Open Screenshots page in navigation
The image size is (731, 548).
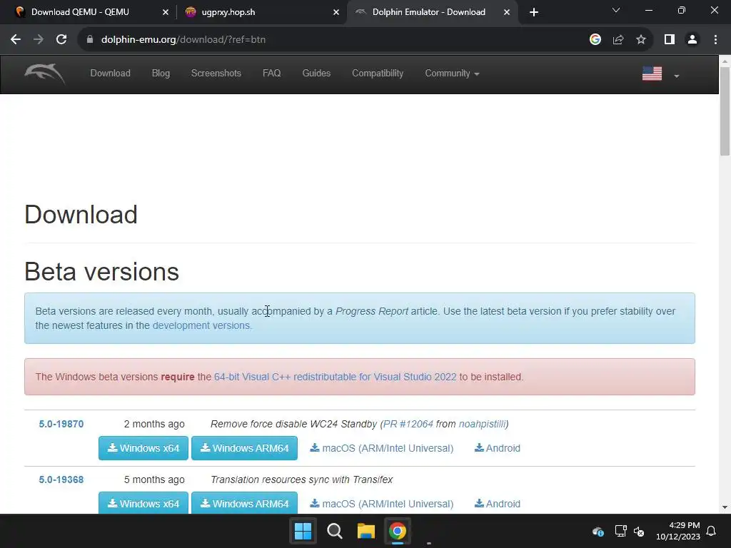click(x=216, y=73)
